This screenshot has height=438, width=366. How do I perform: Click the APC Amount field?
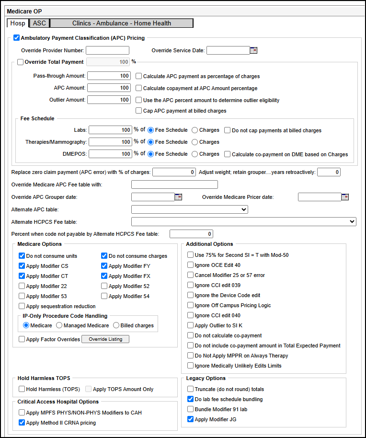pyautogui.click(x=109, y=88)
